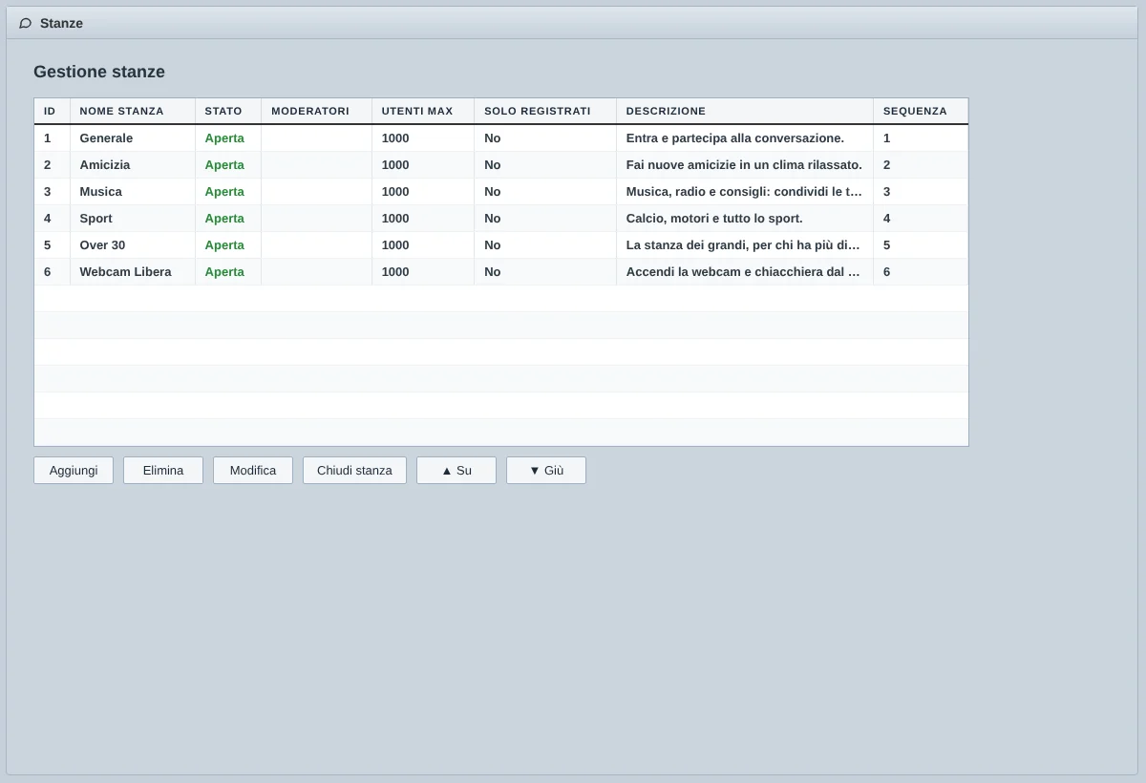
Task: Select the Sport room name
Action: coord(95,219)
